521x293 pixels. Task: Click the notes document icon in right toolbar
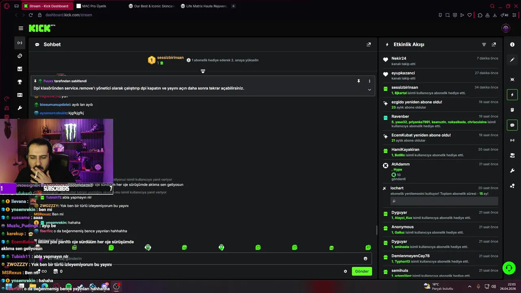pyautogui.click(x=512, y=110)
